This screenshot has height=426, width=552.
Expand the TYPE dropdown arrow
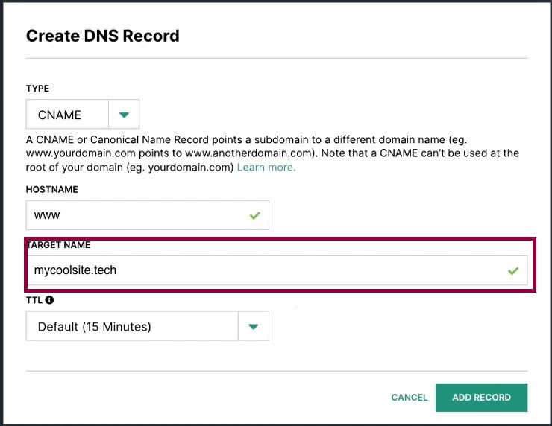tap(124, 114)
